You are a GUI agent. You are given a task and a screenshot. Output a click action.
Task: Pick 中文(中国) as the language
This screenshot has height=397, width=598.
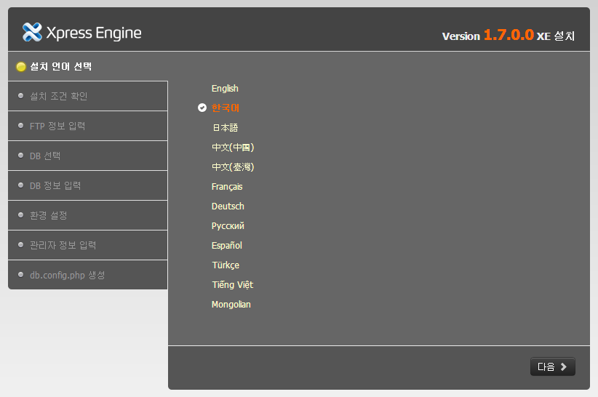coord(233,148)
